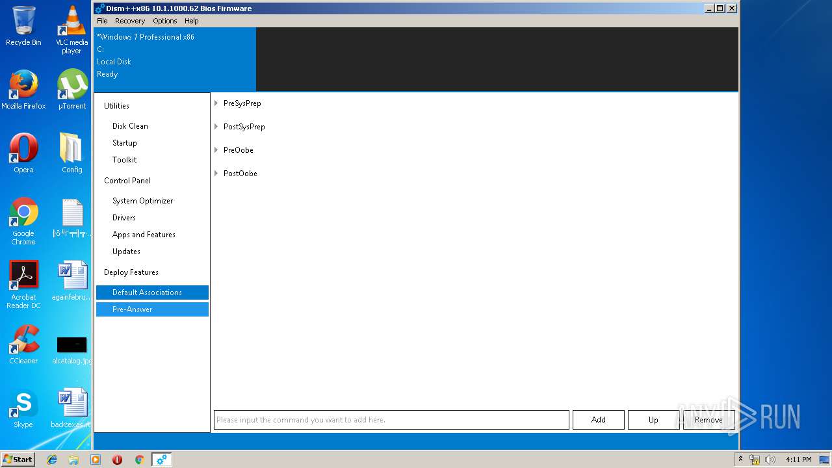Click the Control Panel section header
Screen dimensions: 832x468
click(x=127, y=181)
